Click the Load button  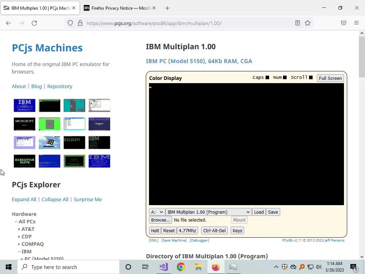pos(259,212)
